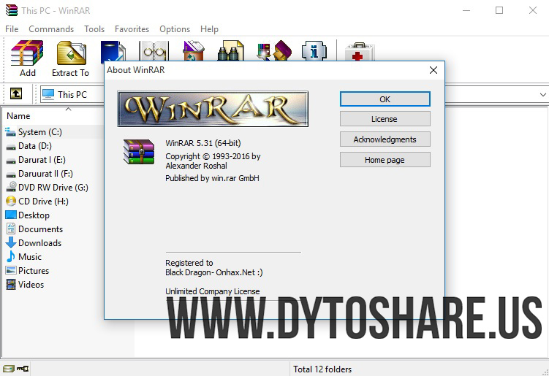
Task: Click the View (glasses) toolbar icon
Action: [x=154, y=51]
